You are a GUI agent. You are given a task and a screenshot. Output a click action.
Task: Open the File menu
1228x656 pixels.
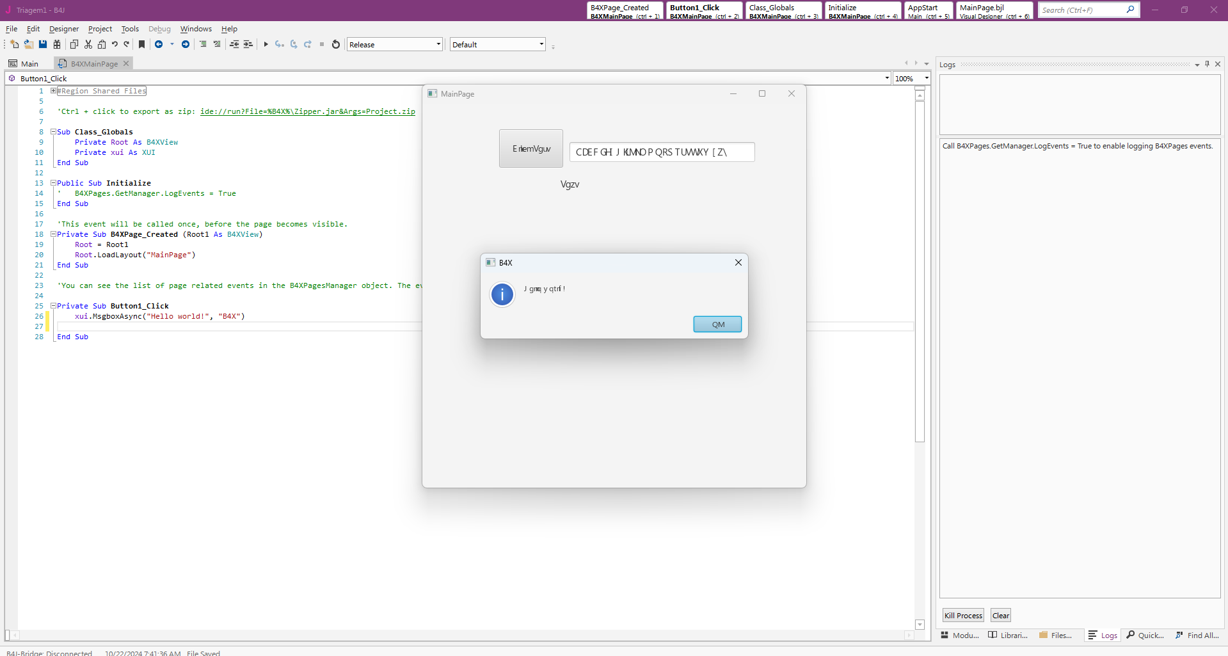coord(12,29)
